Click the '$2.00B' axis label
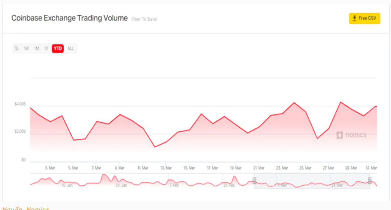Image resolution: width=391 pixels, height=210 pixels. (x=20, y=131)
